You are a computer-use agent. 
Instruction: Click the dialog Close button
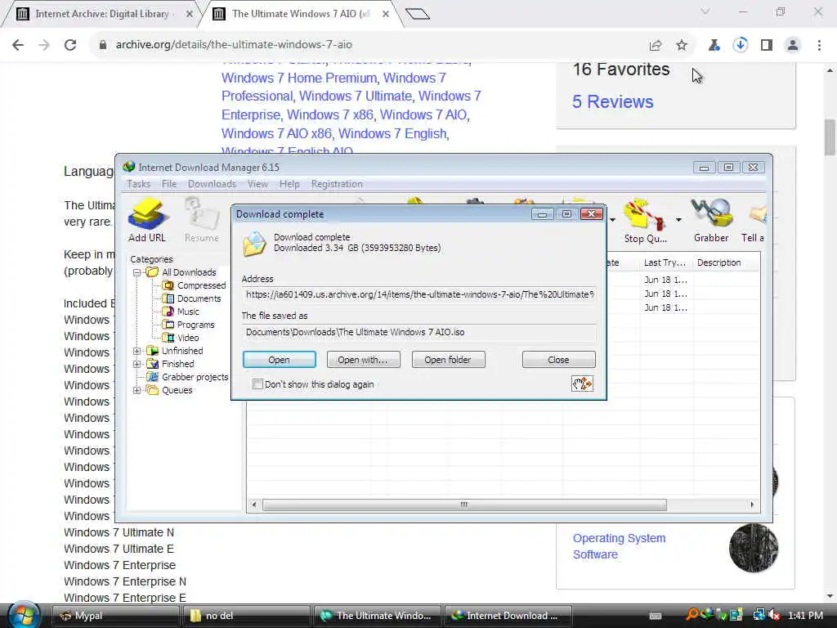[558, 360]
